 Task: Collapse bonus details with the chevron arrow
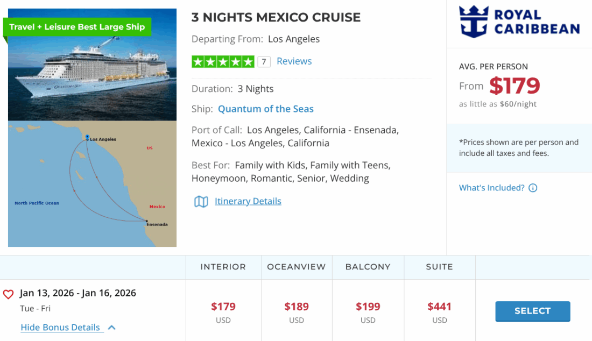pyautogui.click(x=111, y=328)
